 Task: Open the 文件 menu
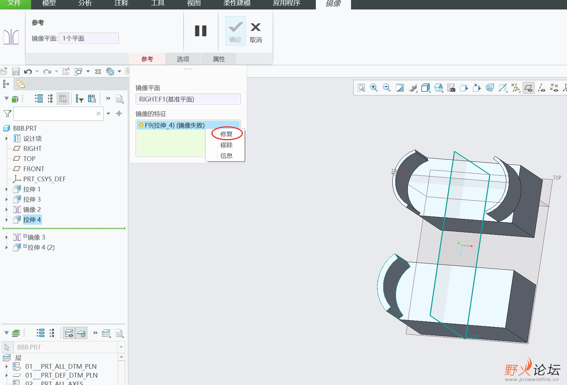[x=15, y=3]
